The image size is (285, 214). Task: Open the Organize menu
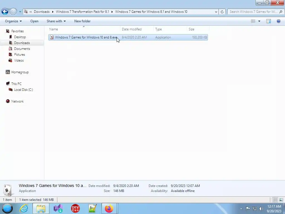tap(13, 21)
